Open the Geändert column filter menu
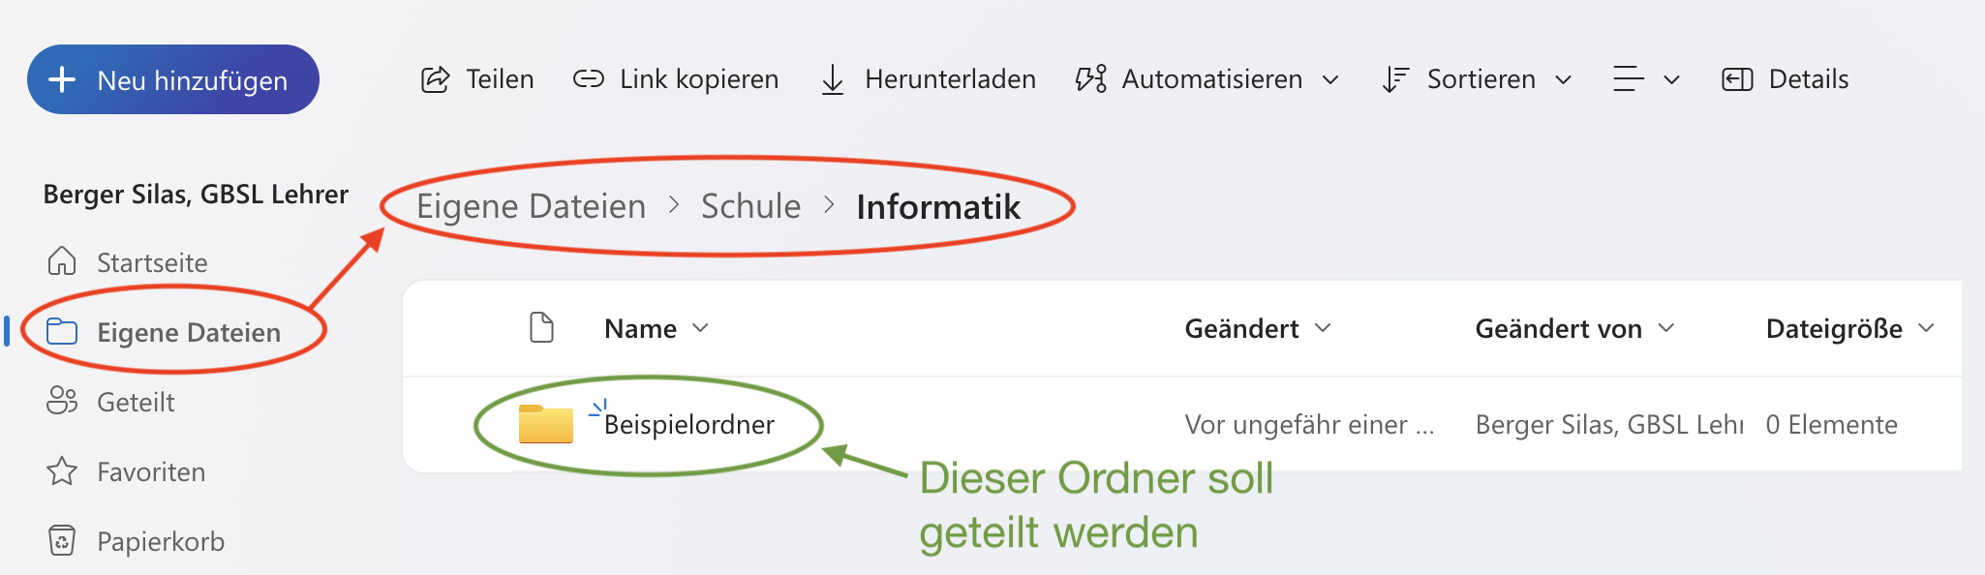The height and width of the screenshot is (575, 1985). (1323, 328)
